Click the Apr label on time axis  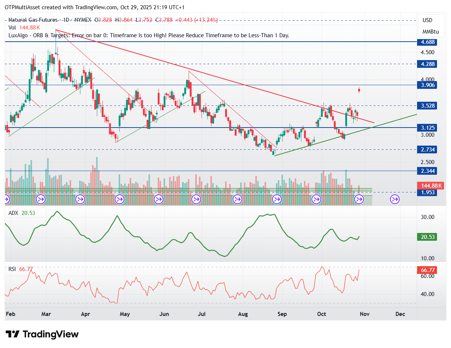(x=85, y=314)
